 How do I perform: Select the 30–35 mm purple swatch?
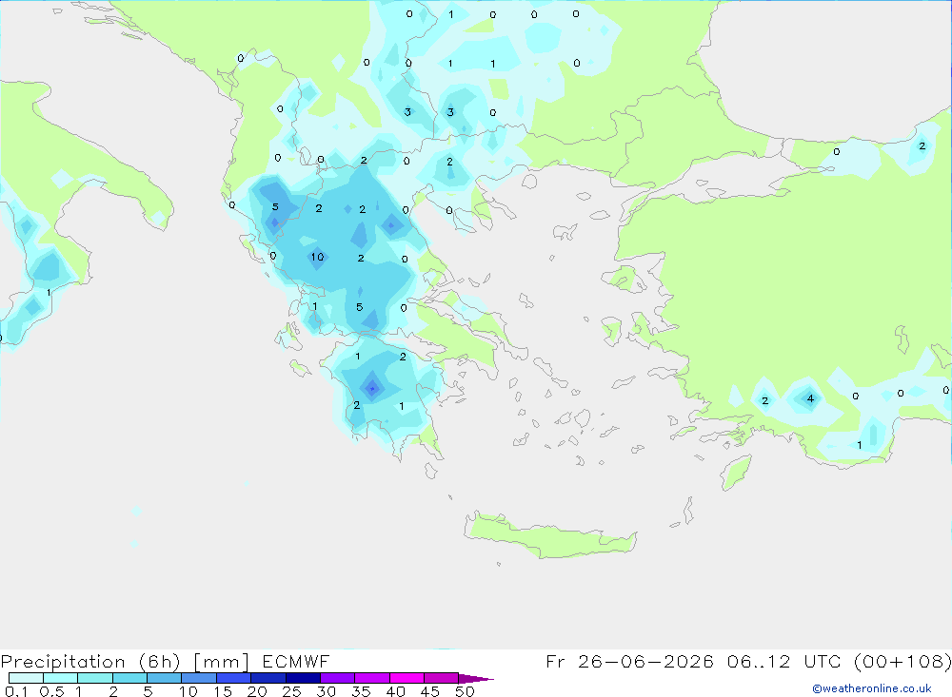tap(338, 678)
